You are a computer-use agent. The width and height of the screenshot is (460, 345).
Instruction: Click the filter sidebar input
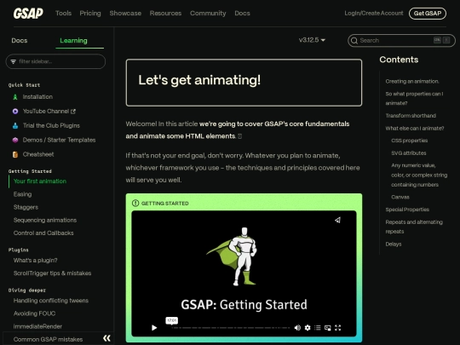55,61
